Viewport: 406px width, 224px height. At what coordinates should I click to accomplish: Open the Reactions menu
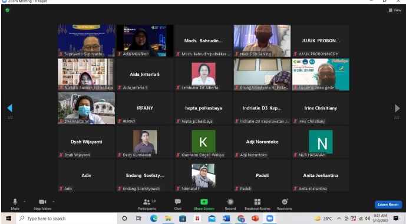284,204
